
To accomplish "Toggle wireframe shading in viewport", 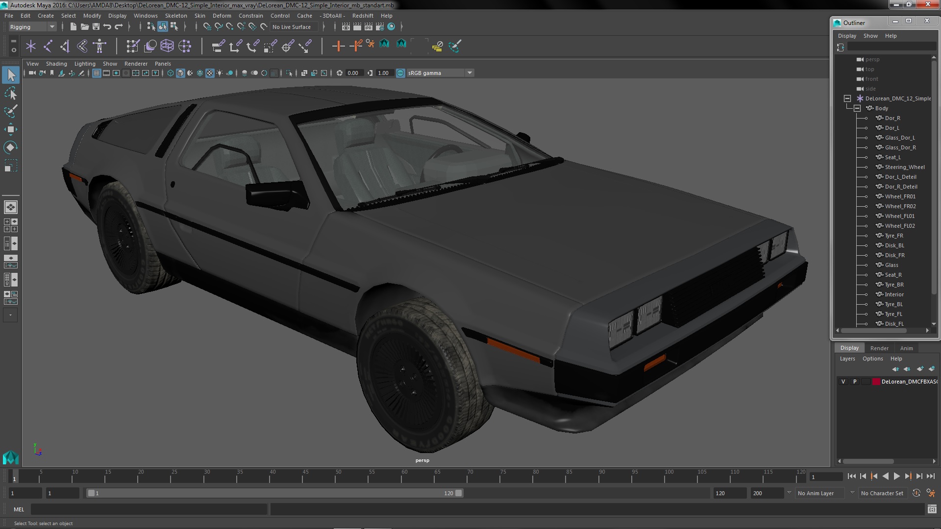I will [x=171, y=73].
